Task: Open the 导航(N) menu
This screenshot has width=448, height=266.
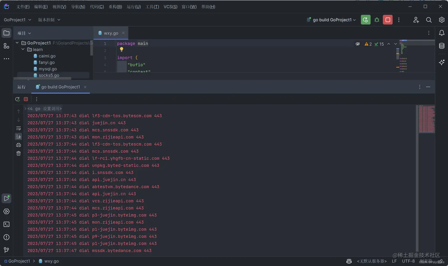Action: tap(78, 7)
